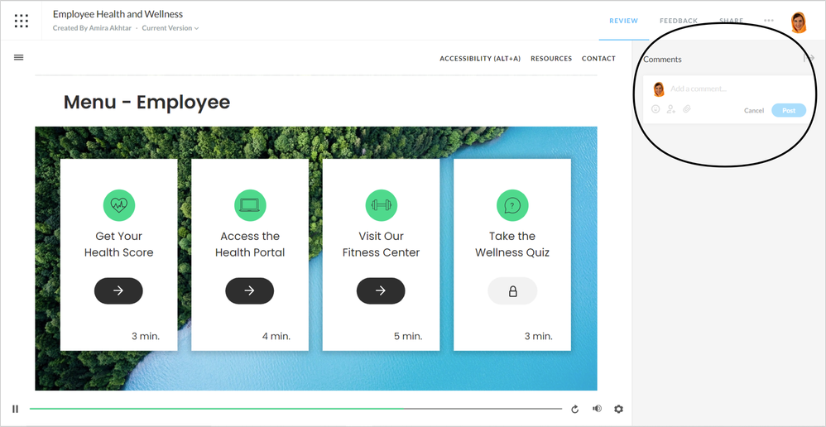Pause the course playback
The height and width of the screenshot is (427, 826).
pos(15,409)
